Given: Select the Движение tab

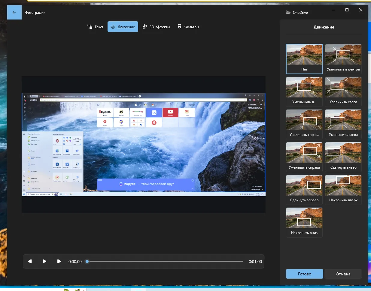Looking at the screenshot, I should (123, 27).
